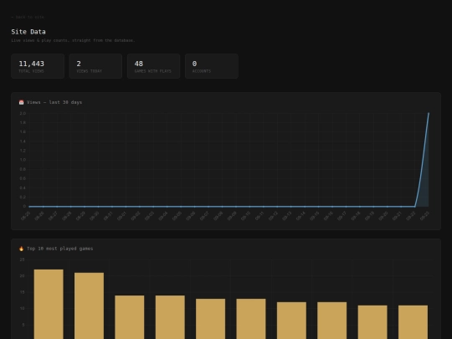Click the '5' y-axis label on games chart
The width and height of the screenshot is (452, 339).
23,325
